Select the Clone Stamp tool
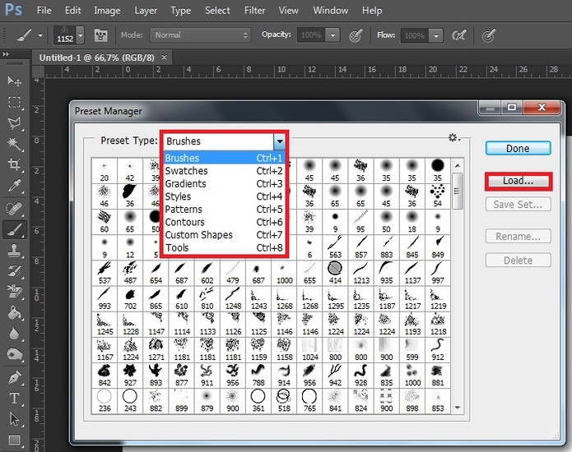 pos(14,251)
